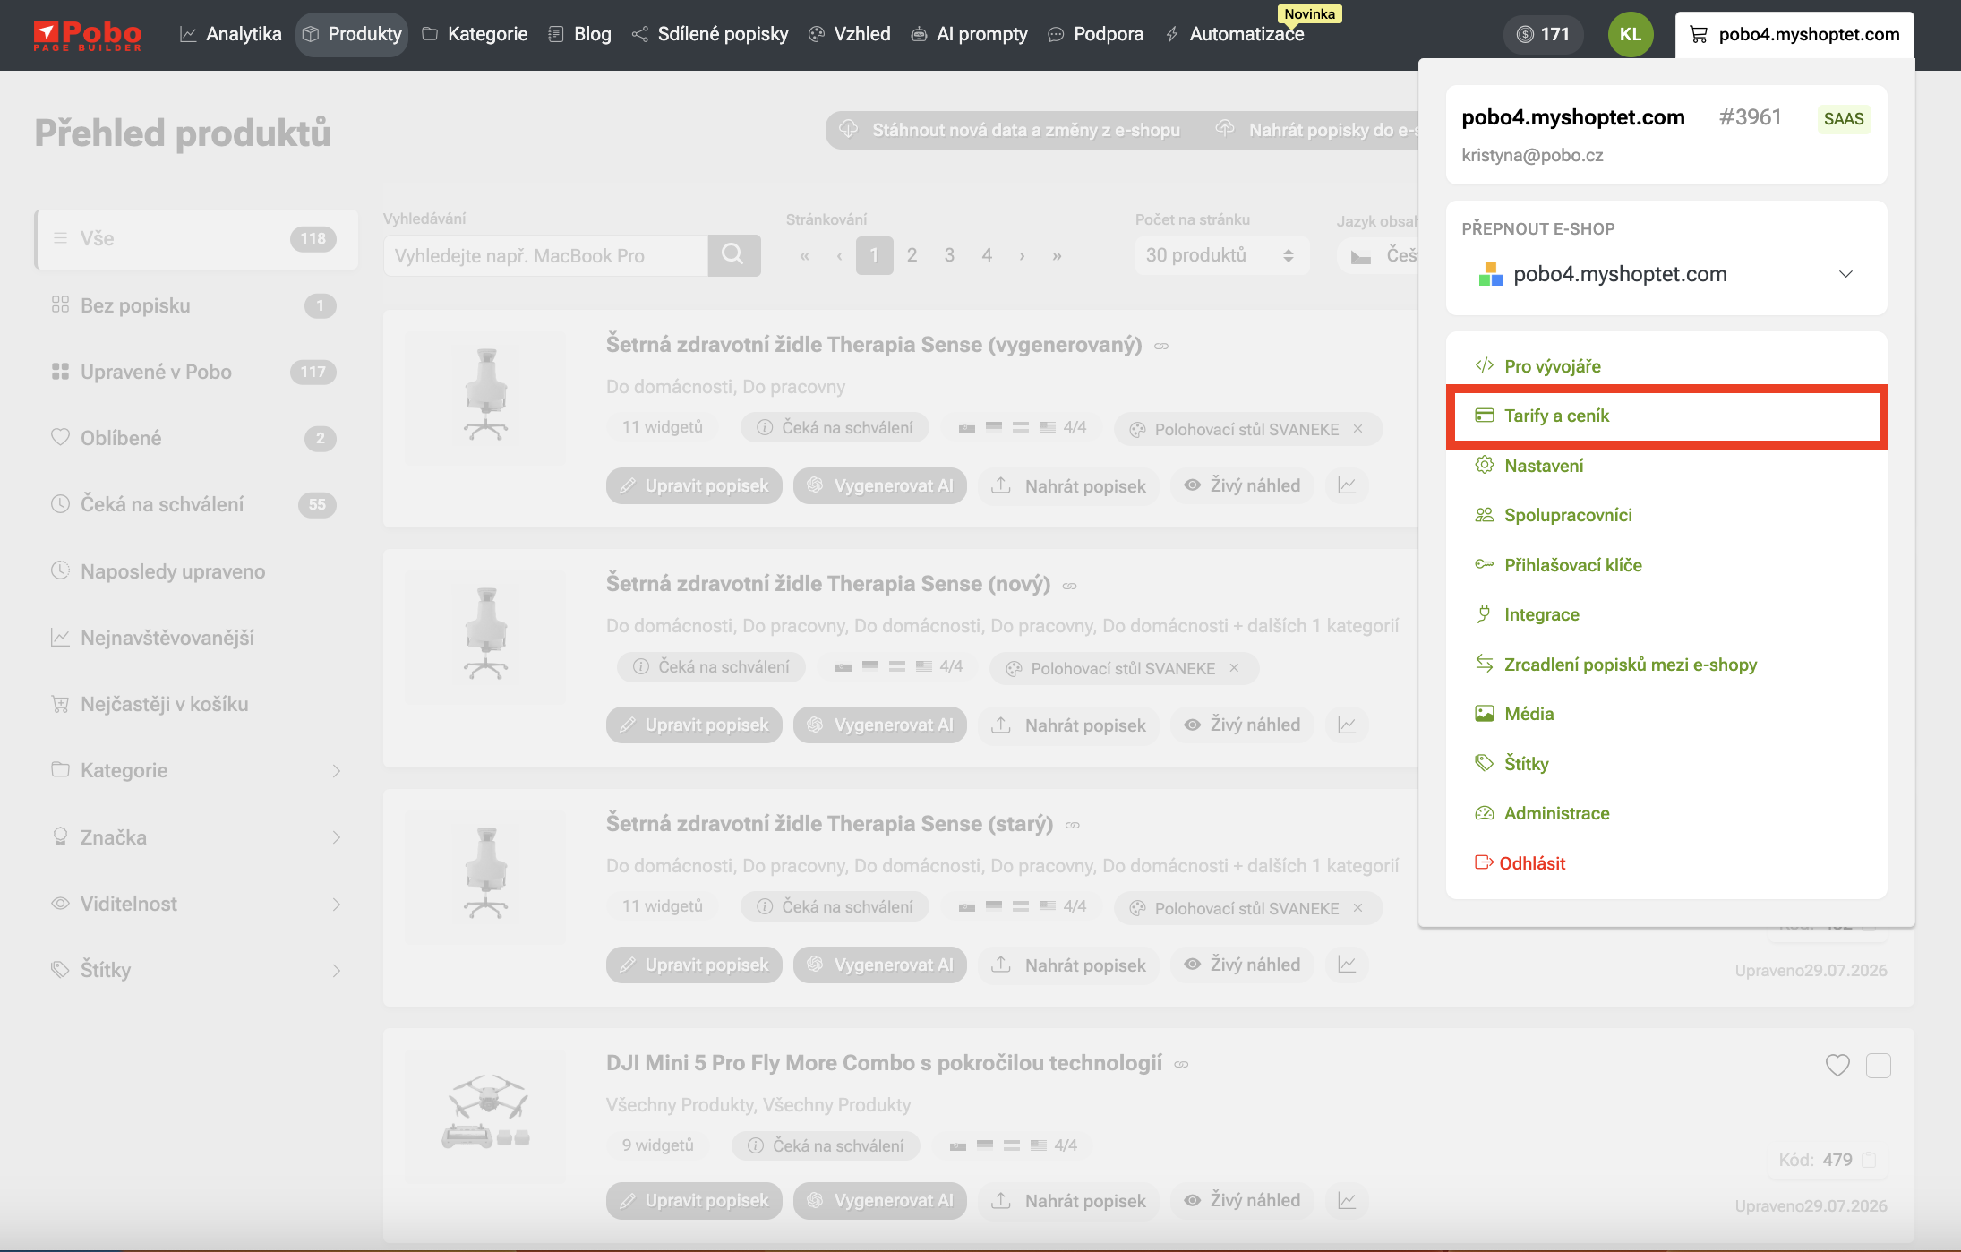Click Stáhnout nová data a změny z e-shopu
The image size is (1961, 1252).
[x=1009, y=130]
